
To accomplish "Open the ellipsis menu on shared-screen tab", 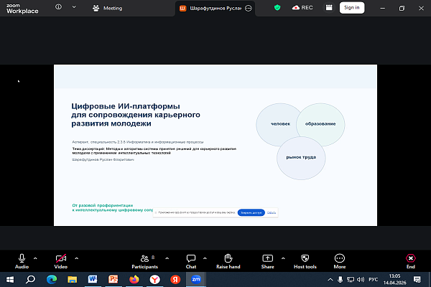I will click(x=249, y=8).
